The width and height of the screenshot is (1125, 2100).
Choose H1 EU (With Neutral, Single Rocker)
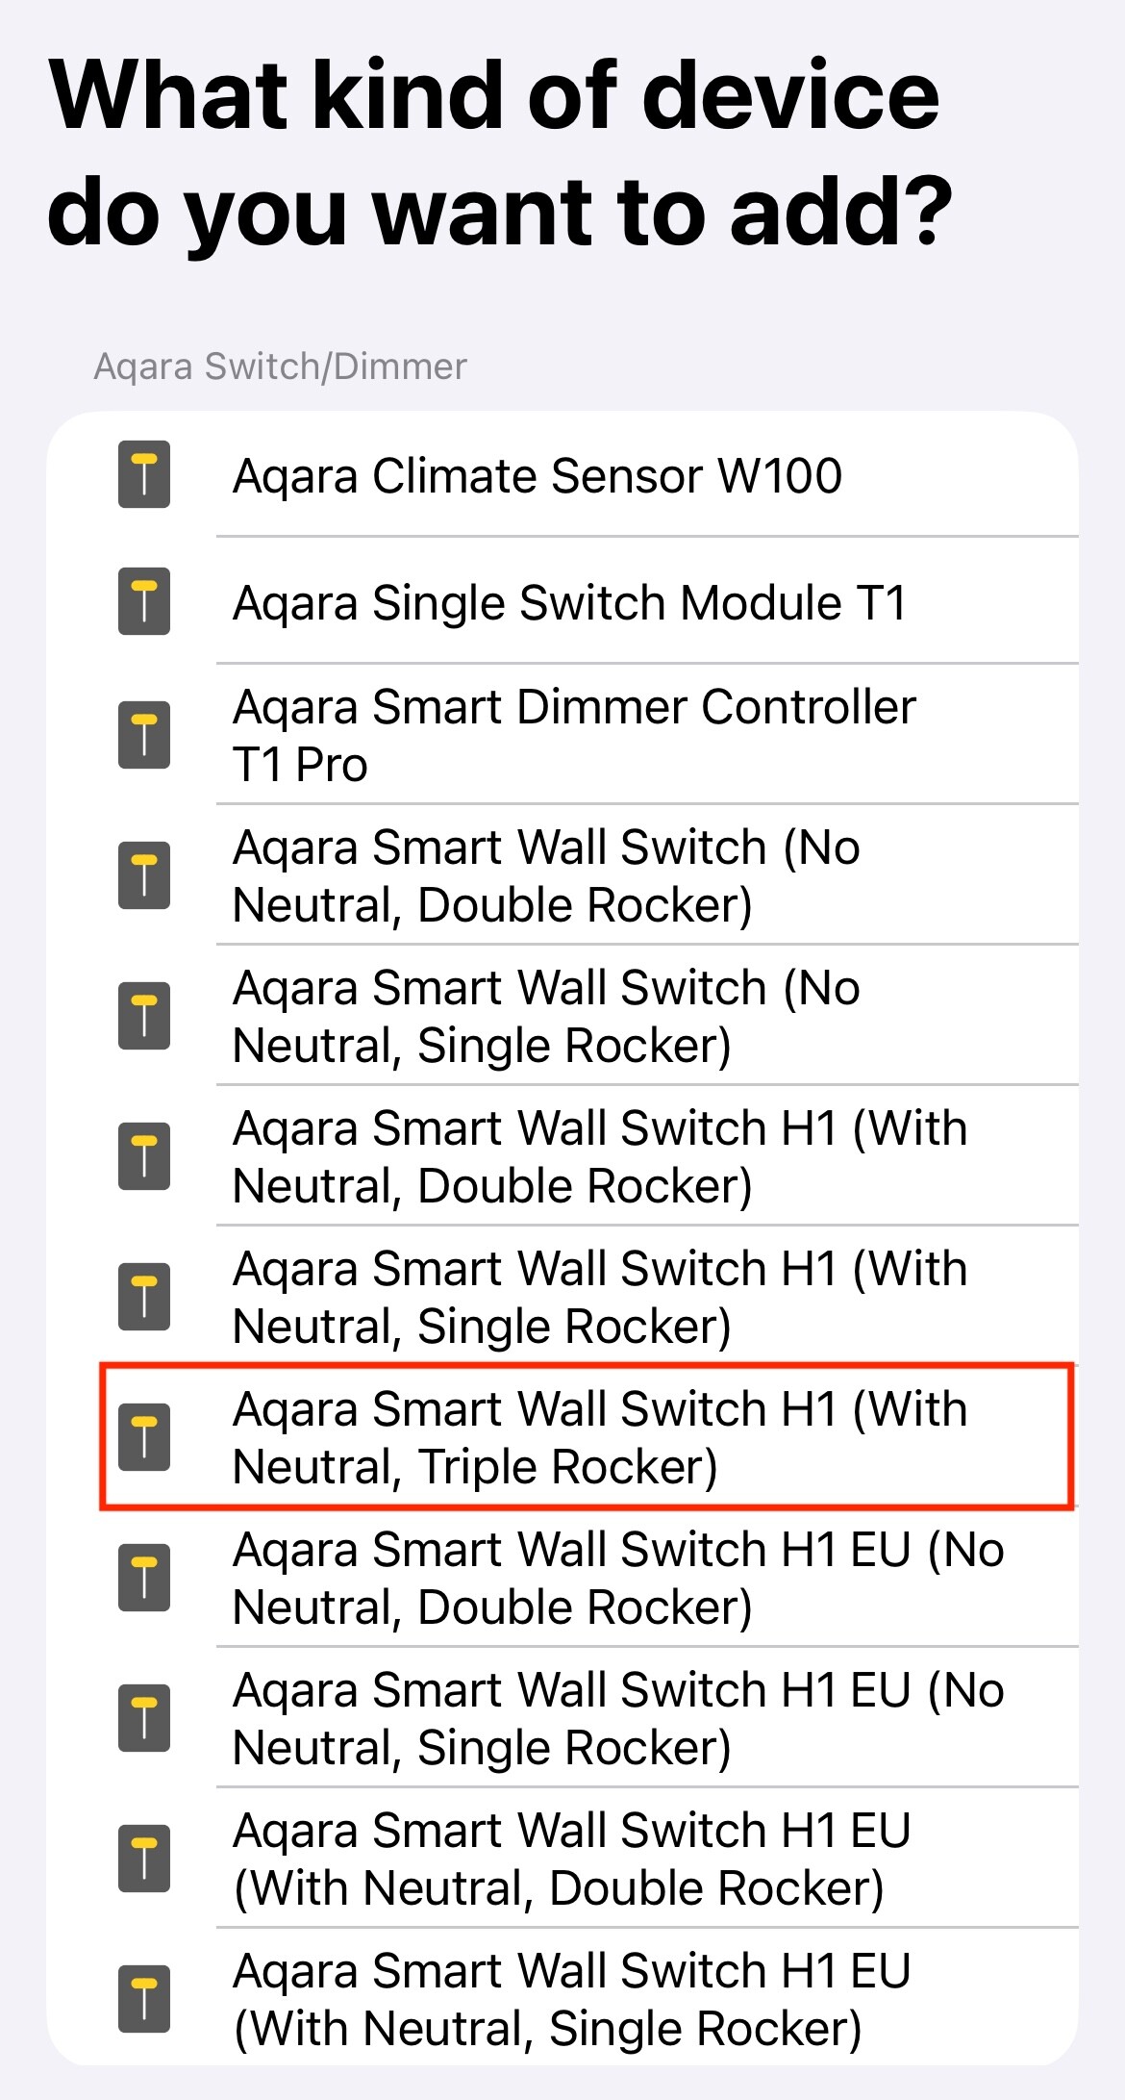(562, 1999)
